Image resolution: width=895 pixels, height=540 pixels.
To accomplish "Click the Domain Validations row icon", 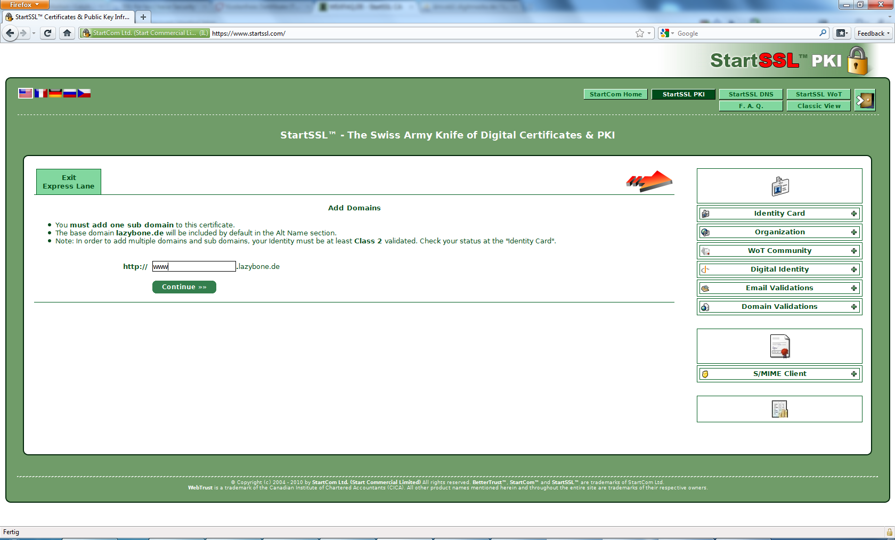I will (x=705, y=307).
